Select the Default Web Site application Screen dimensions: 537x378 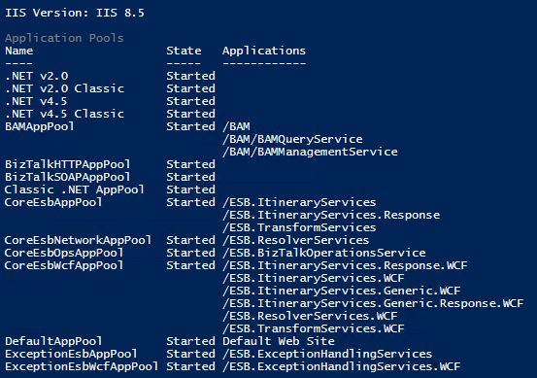tap(279, 341)
